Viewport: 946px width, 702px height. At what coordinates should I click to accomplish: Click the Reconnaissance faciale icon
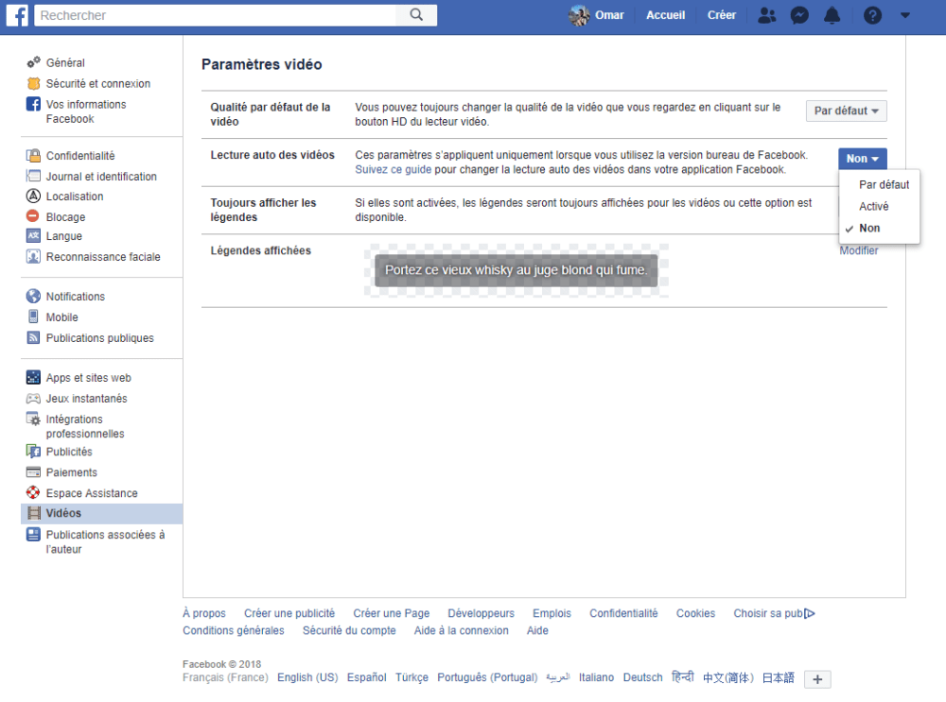pos(33,256)
